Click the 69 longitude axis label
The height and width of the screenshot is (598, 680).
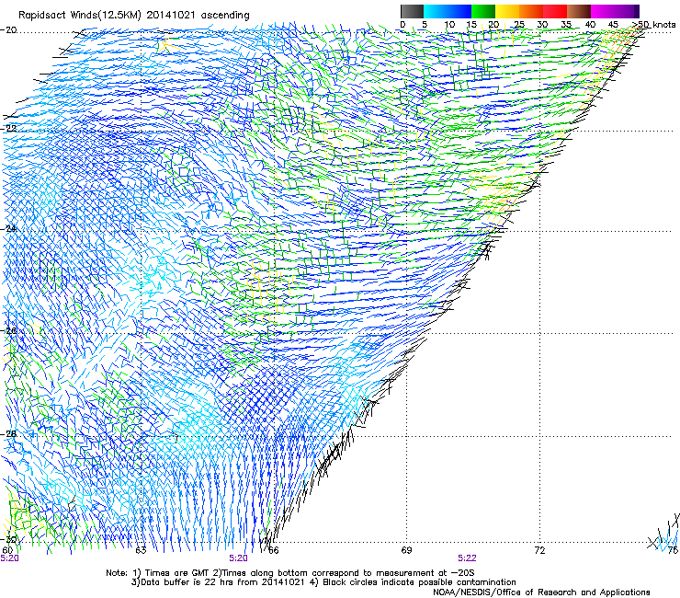(x=406, y=550)
